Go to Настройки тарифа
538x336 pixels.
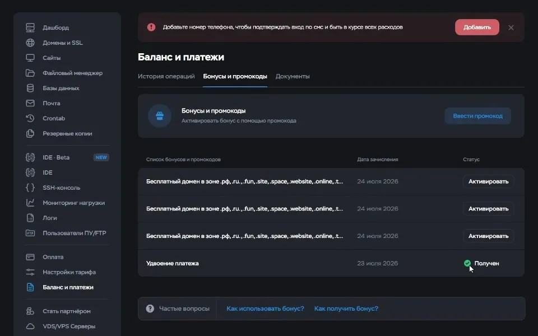click(69, 272)
